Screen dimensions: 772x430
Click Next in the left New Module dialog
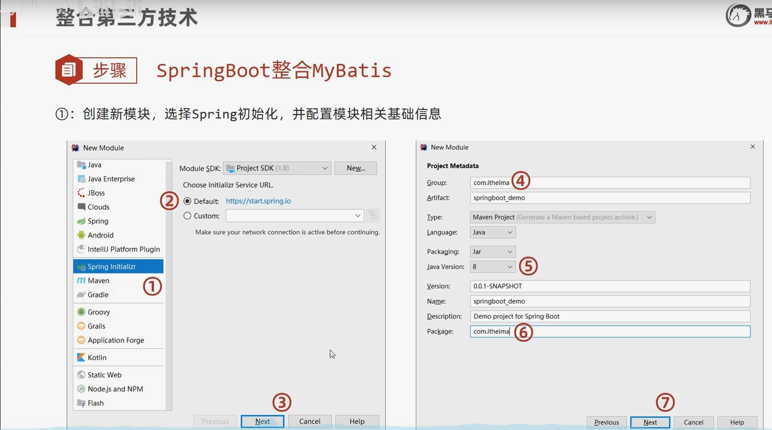click(x=263, y=422)
